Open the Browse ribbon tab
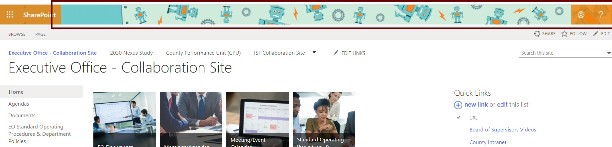Screen dimensions: 612x147 [17, 34]
